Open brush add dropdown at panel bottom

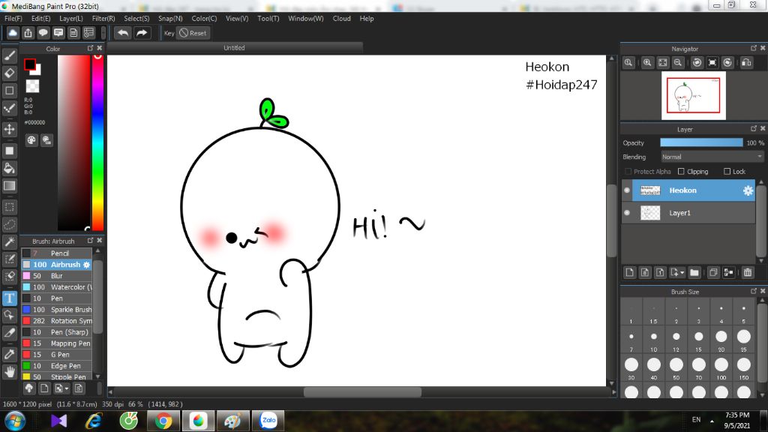(67, 389)
